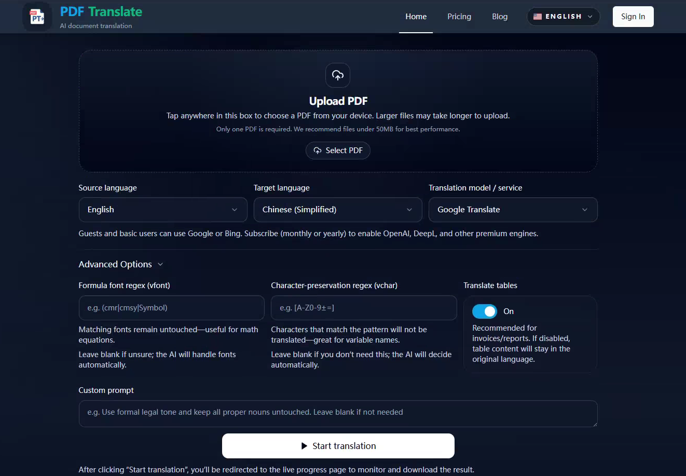The image size is (686, 476).
Task: Open the Target language dropdown
Action: tap(338, 210)
